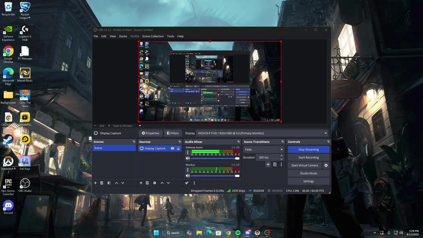423x238 pixels.
Task: Pop out the Scene Transitions dock
Action: pyautogui.click(x=283, y=142)
